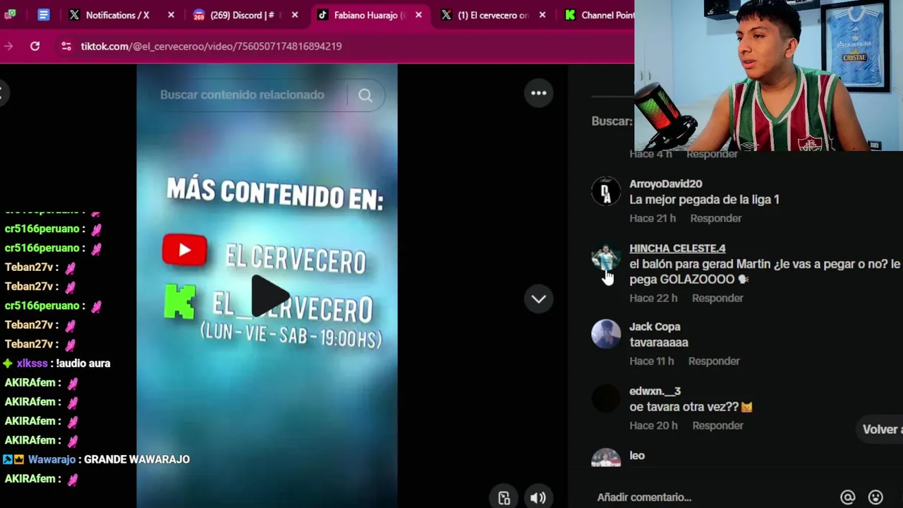Click YouTube logo in the video

coord(184,250)
